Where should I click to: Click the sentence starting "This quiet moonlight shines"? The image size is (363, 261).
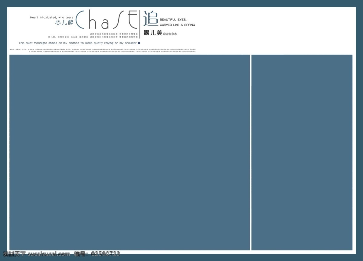pos(77,43)
